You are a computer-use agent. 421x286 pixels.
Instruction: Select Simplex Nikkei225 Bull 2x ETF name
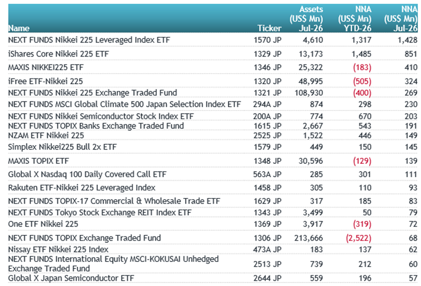tap(62, 147)
